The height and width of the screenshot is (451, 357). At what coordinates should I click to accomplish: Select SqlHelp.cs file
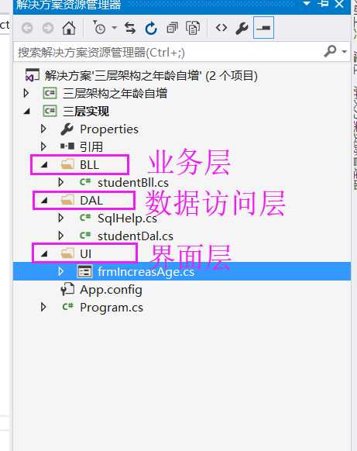tap(127, 219)
